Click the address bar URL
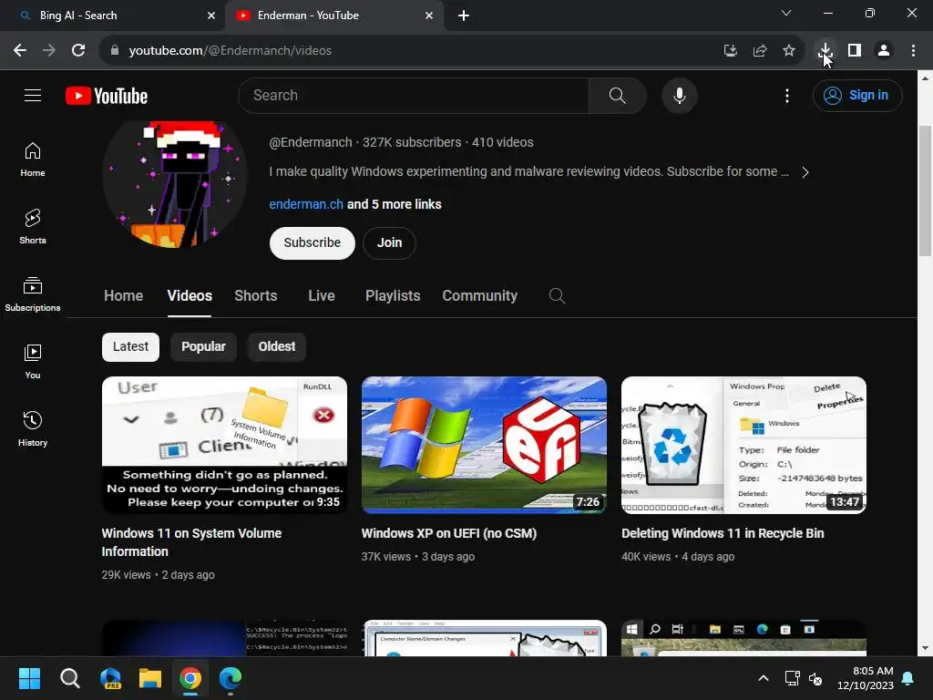Viewport: 933px width, 700px height. click(x=230, y=50)
